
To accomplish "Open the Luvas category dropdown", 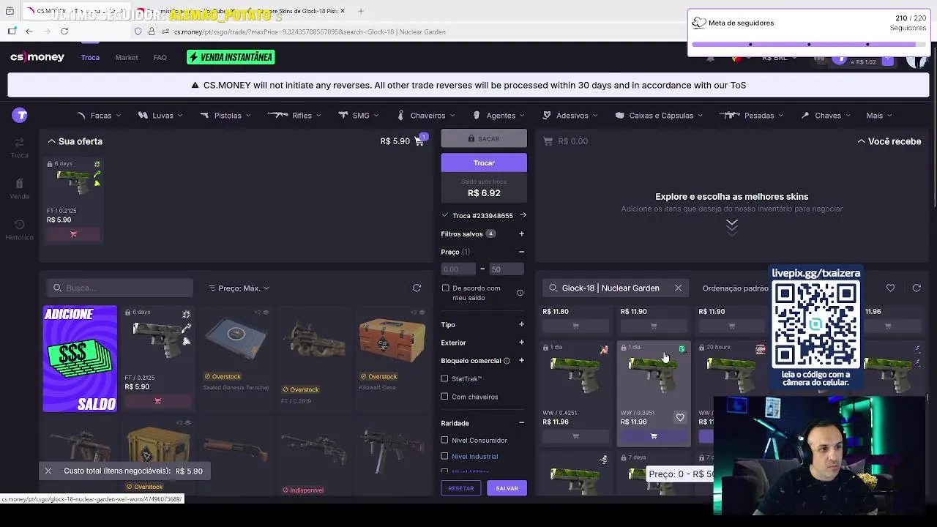I will point(161,116).
